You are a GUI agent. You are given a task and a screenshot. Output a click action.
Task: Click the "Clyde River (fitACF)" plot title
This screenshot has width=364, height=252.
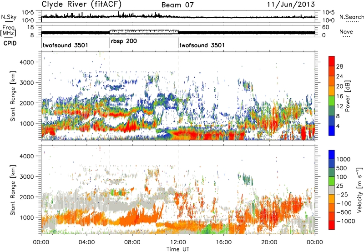pos(81,4)
